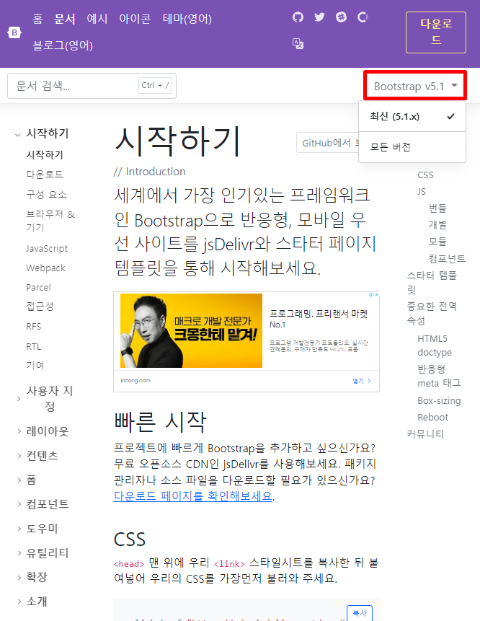Select 모든 버전 option
The width and height of the screenshot is (480, 621).
tap(412, 147)
